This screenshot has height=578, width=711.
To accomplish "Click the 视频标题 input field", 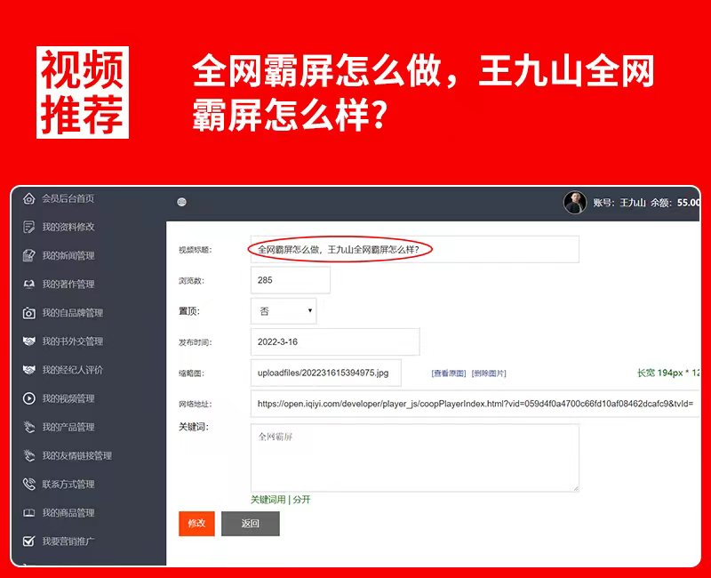I will (414, 250).
